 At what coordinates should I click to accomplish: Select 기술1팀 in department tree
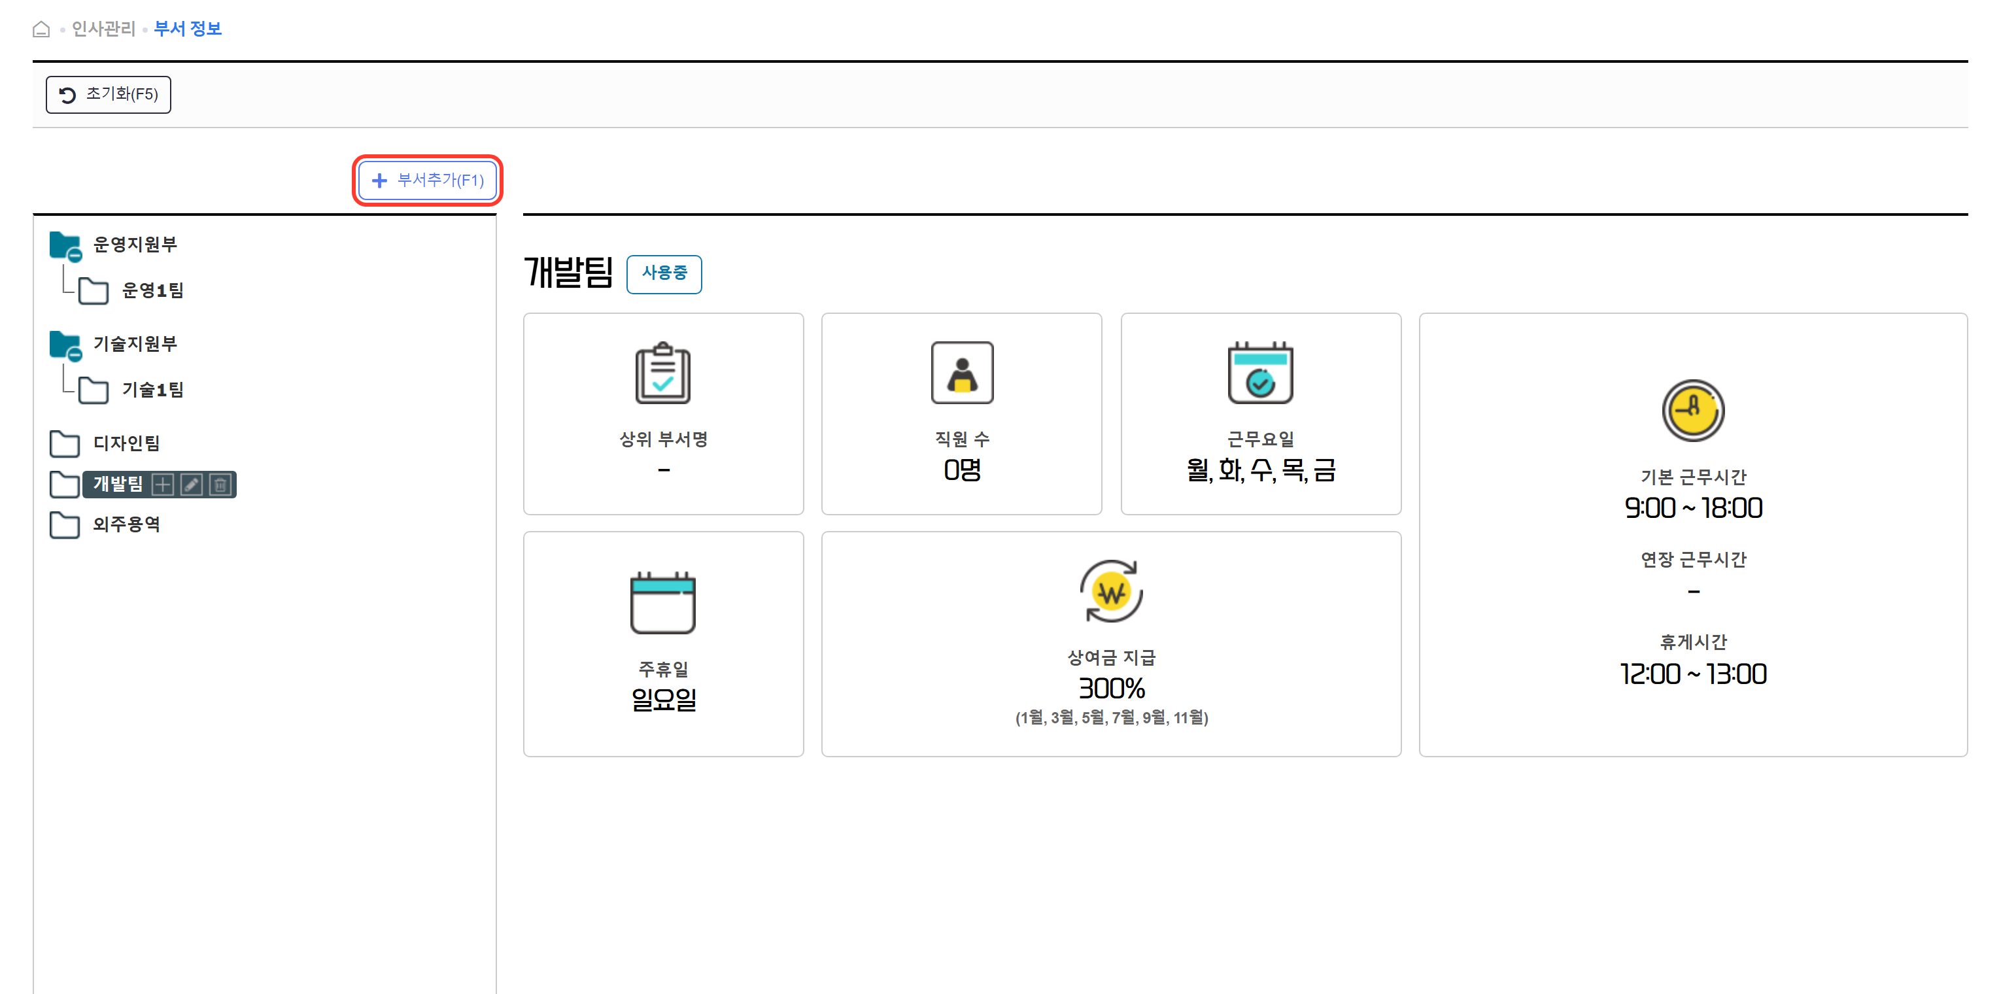(153, 390)
